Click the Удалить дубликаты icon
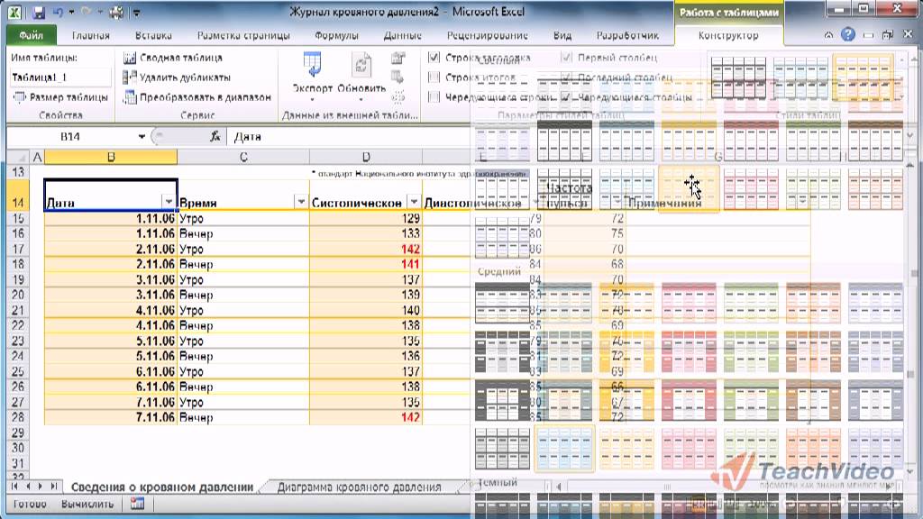The width and height of the screenshot is (923, 519). point(130,77)
